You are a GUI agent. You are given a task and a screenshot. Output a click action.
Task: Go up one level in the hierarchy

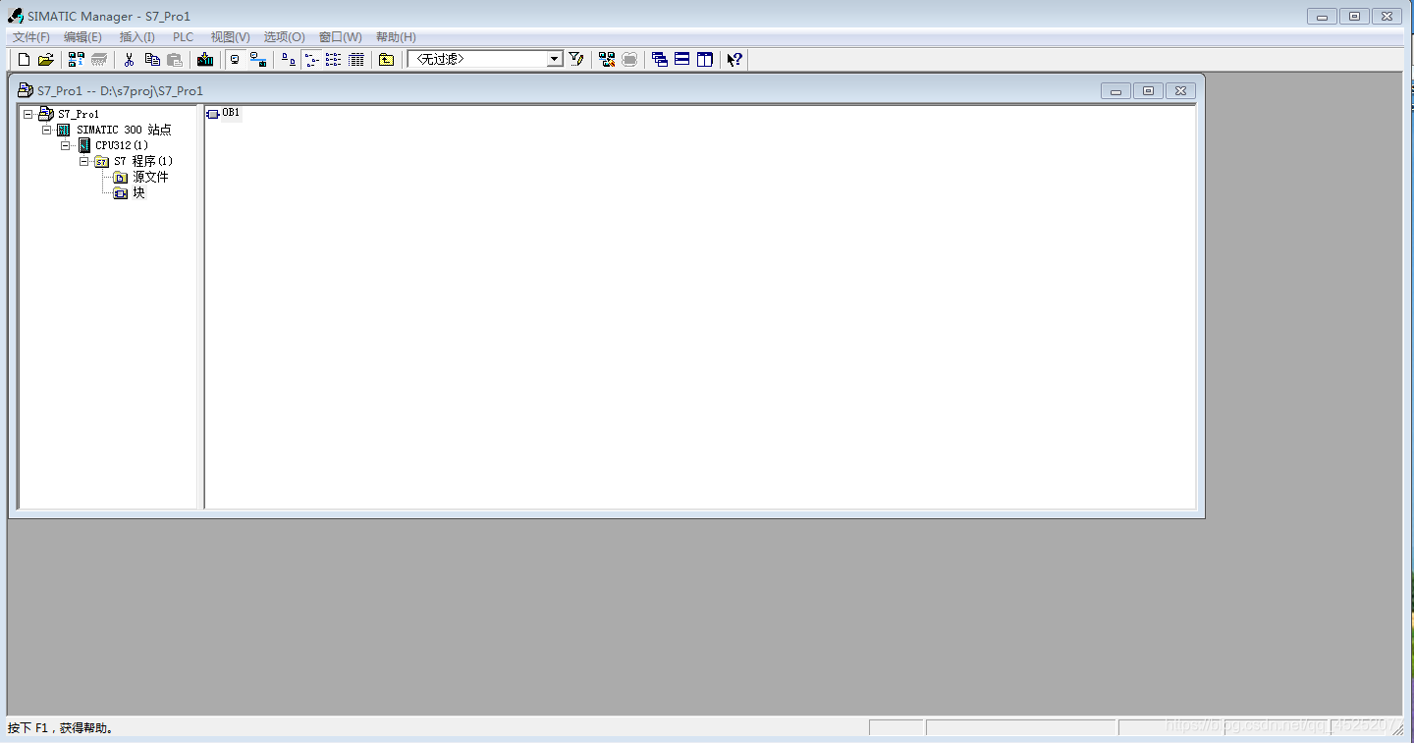(x=387, y=60)
